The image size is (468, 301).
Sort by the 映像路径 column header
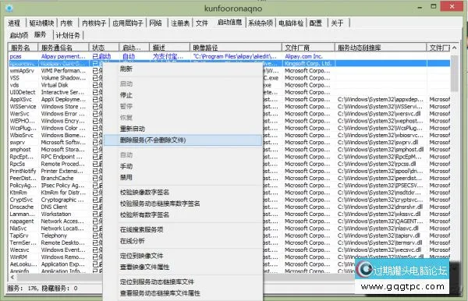pyautogui.click(x=236, y=48)
